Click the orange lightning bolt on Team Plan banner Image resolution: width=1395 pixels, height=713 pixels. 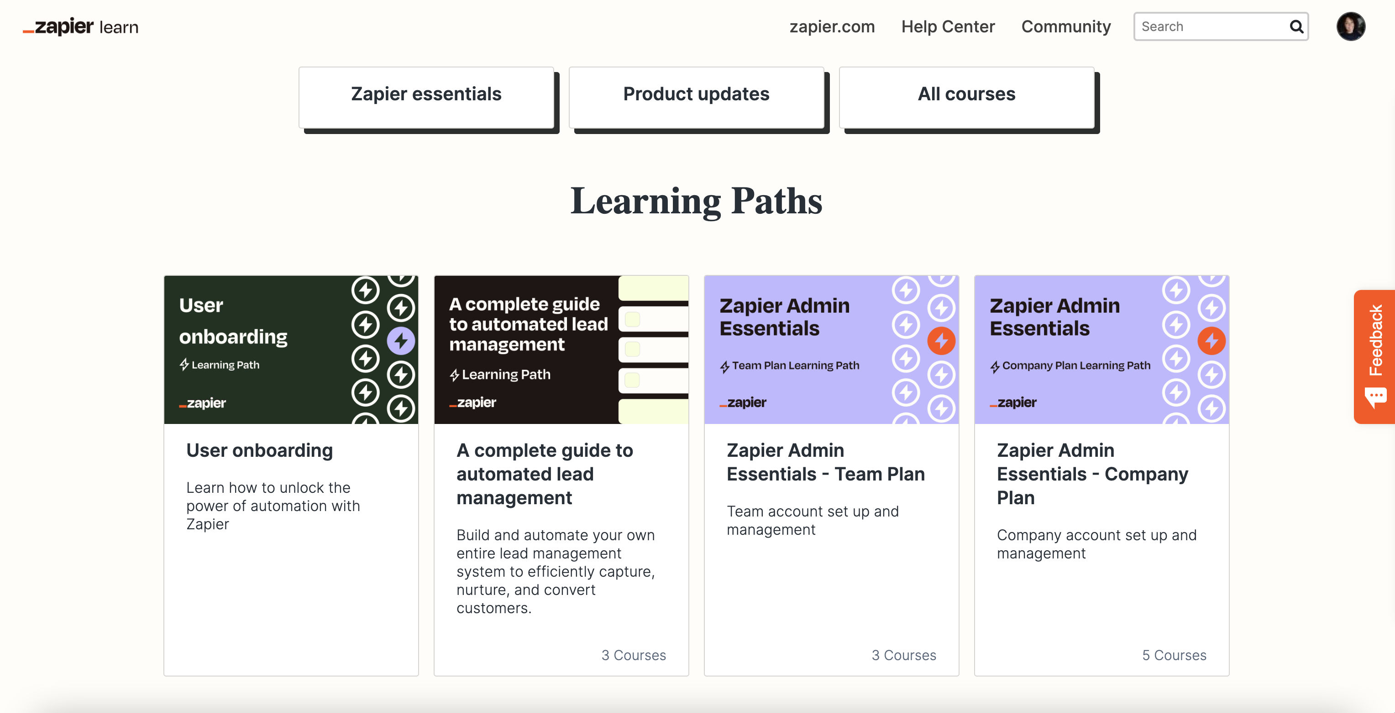(x=941, y=341)
